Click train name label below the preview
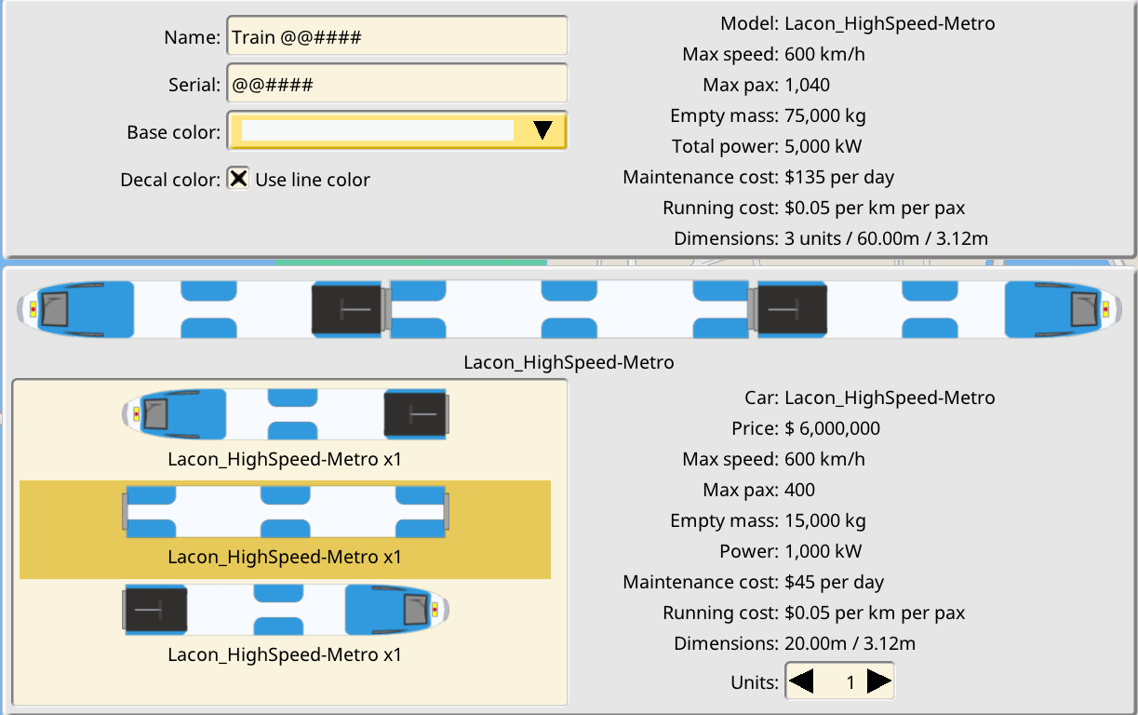This screenshot has height=715, width=1138. click(x=569, y=361)
